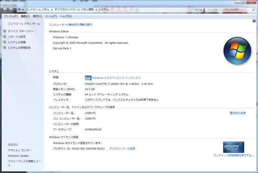Click the help question mark icon
The width and height of the screenshot is (258, 173).
[254, 21]
